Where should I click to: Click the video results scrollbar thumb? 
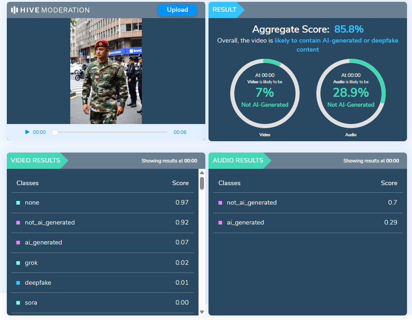[x=202, y=183]
